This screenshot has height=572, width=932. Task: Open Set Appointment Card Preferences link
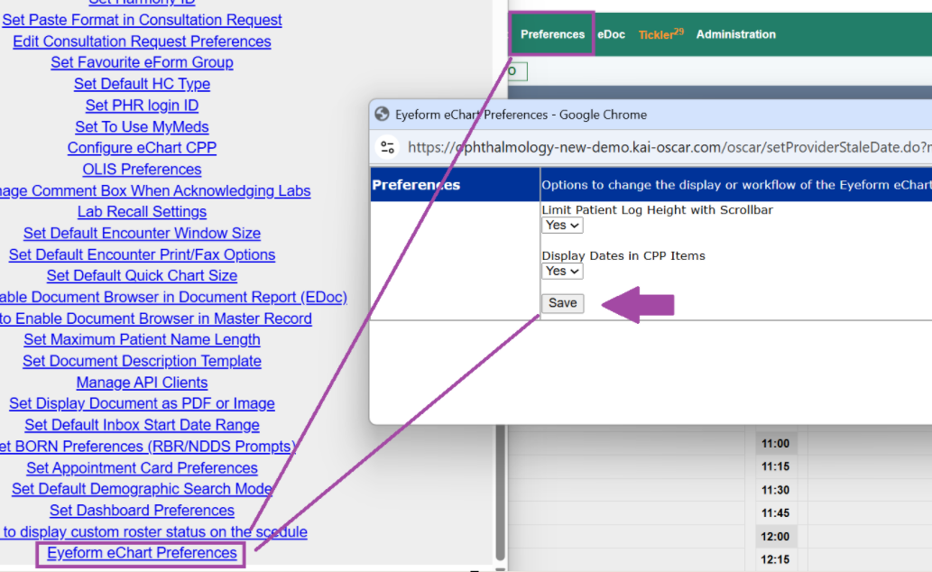coord(142,467)
